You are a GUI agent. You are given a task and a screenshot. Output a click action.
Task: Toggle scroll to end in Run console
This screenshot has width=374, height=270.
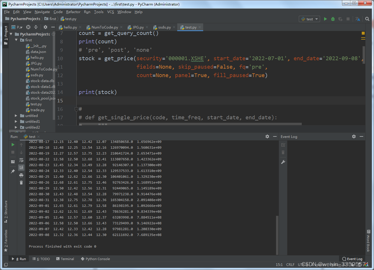pyautogui.click(x=21, y=167)
